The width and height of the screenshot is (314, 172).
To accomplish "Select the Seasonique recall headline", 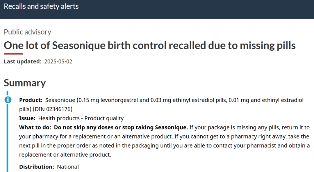I will click(150, 45).
